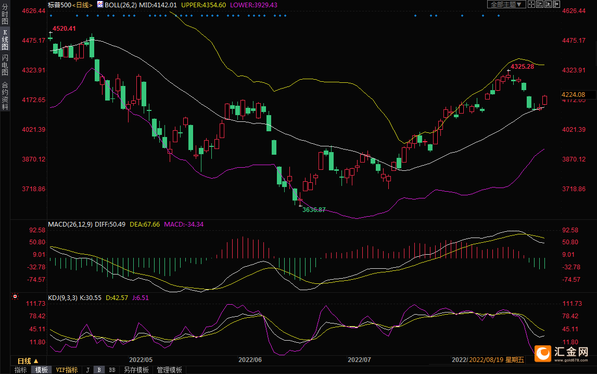Expand the 日线 period selector at bottom left
Image resolution: width=597 pixels, height=374 pixels.
pos(28,361)
